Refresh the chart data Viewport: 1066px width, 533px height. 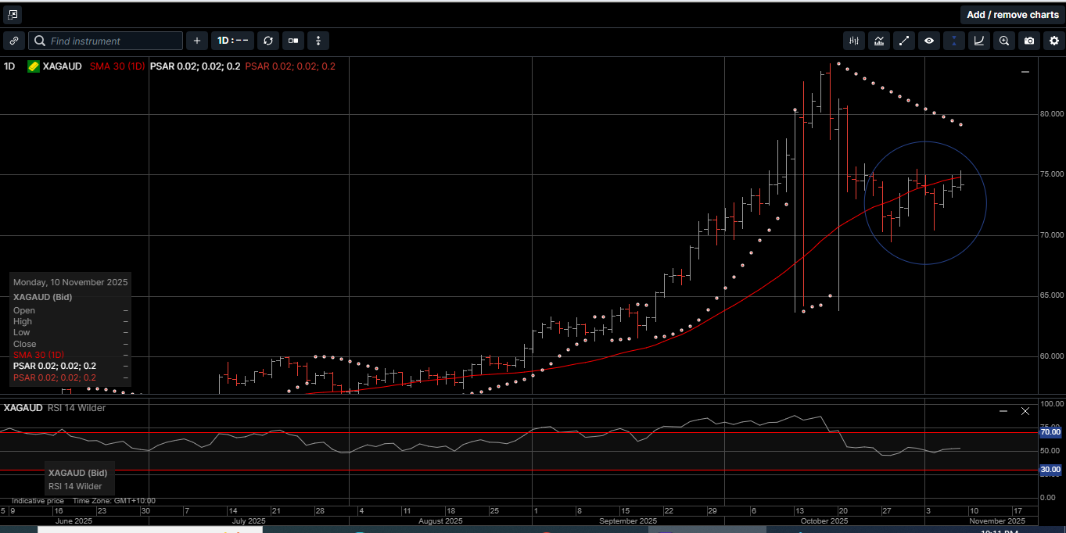click(x=268, y=40)
